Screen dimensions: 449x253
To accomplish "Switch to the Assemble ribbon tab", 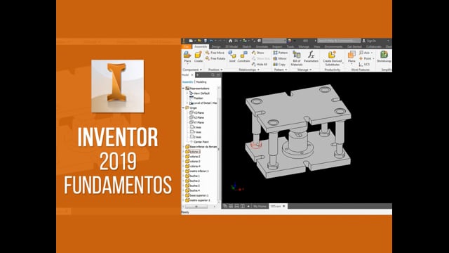I will pos(201,46).
